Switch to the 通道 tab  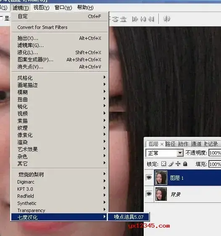coord(196,144)
